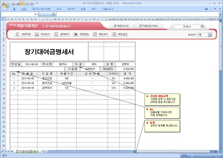The width and height of the screenshot is (223, 158).
Task: Select the 성명 value cell
Action: click(x=125, y=64)
